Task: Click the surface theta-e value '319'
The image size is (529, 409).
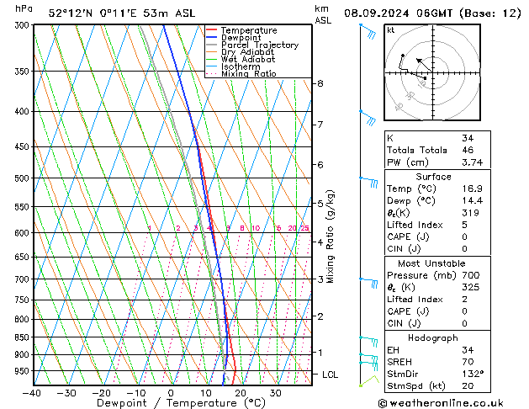Action: pos(471,213)
